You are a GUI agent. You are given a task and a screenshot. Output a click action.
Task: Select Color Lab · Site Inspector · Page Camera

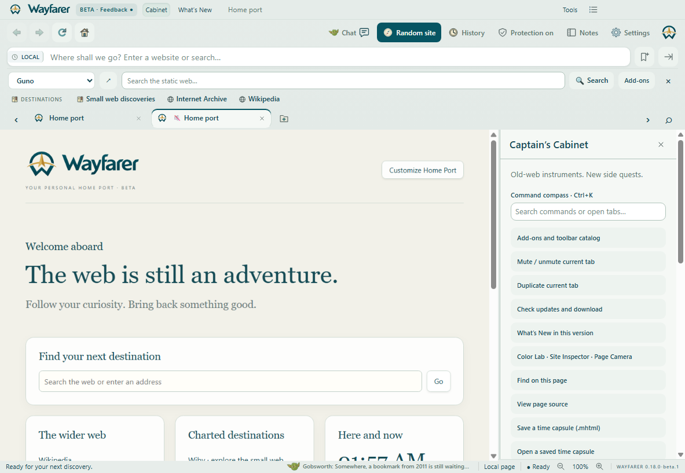588,357
